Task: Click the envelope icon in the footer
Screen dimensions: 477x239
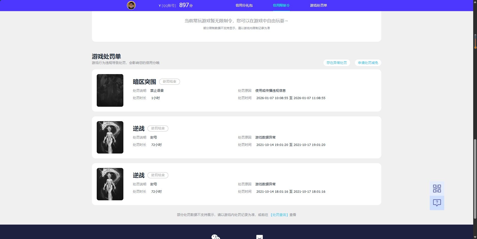Action: click(259, 237)
